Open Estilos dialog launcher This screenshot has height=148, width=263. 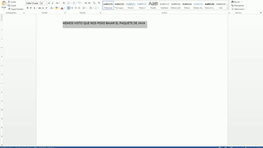229,13
